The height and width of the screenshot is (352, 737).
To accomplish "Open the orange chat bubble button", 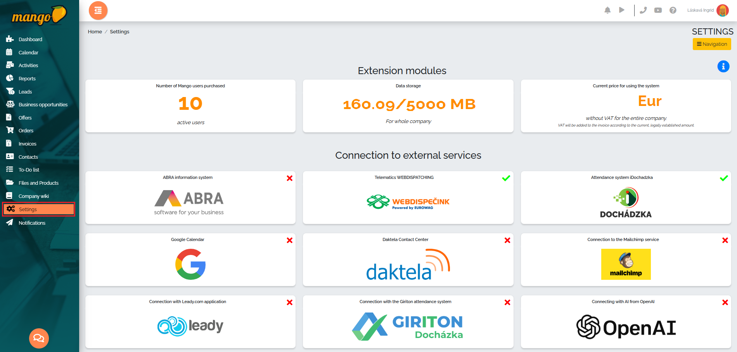I will click(x=39, y=338).
